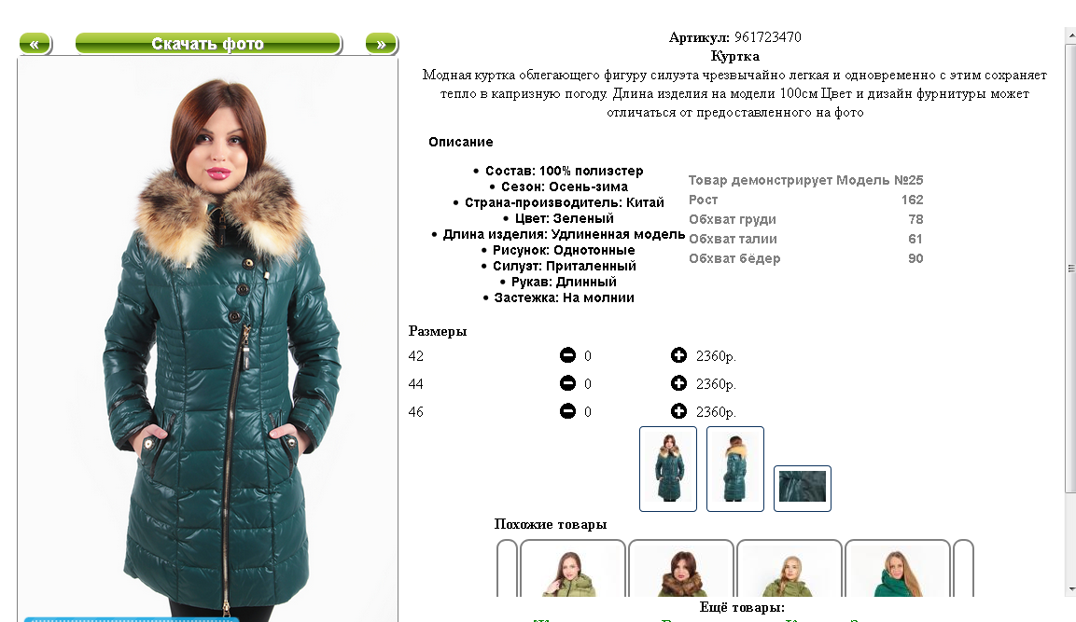Image resolution: width=1076 pixels, height=622 pixels.
Task: Open the first similar product with olive jacket
Action: (573, 569)
